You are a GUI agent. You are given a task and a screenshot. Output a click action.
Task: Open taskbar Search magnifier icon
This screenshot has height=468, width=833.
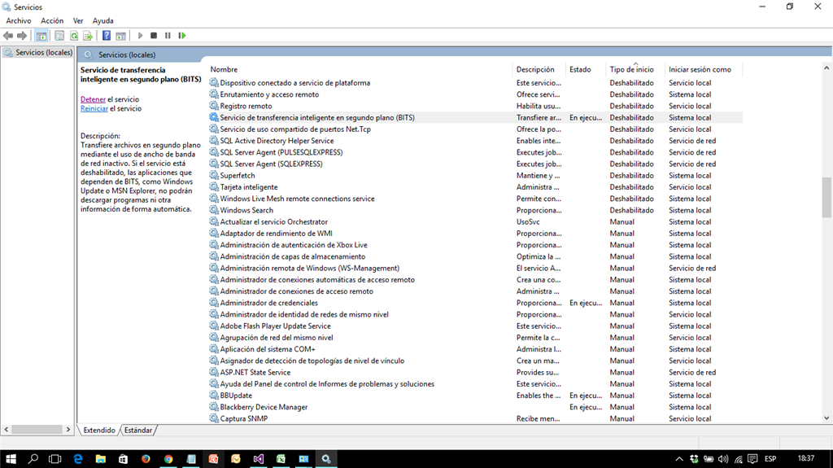pyautogui.click(x=33, y=458)
